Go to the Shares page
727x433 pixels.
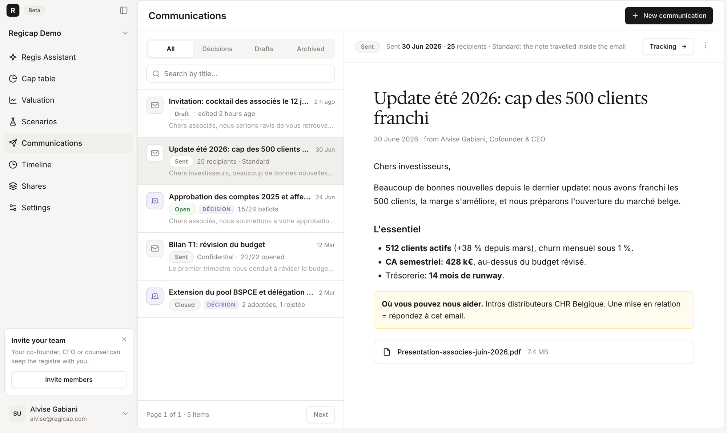[x=69, y=186]
